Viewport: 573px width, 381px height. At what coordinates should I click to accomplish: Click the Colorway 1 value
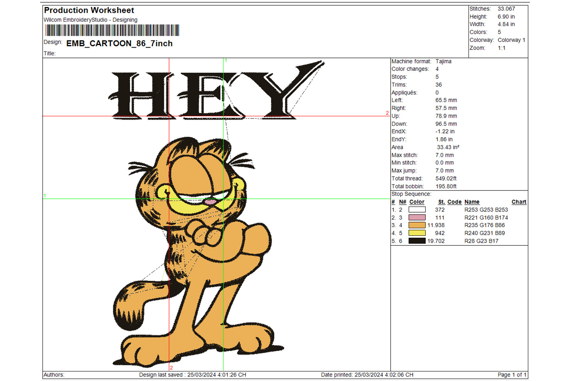(x=512, y=40)
